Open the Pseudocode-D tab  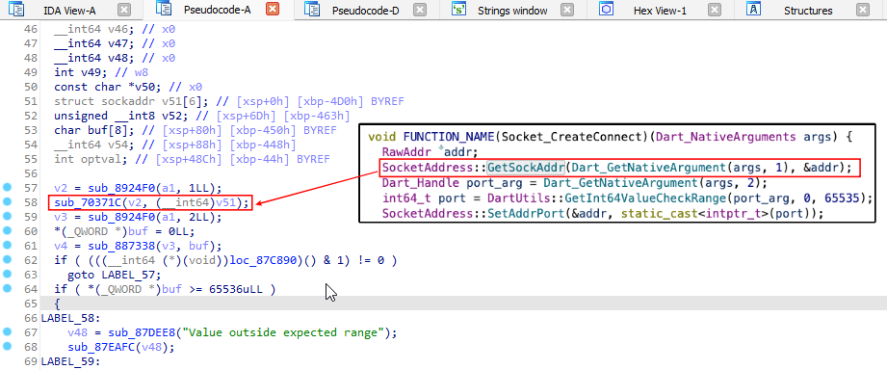pyautogui.click(x=365, y=11)
